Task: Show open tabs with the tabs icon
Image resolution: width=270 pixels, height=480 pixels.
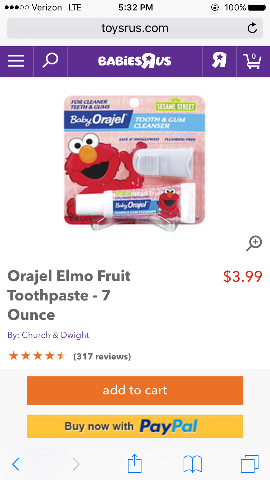Action: pos(249,464)
